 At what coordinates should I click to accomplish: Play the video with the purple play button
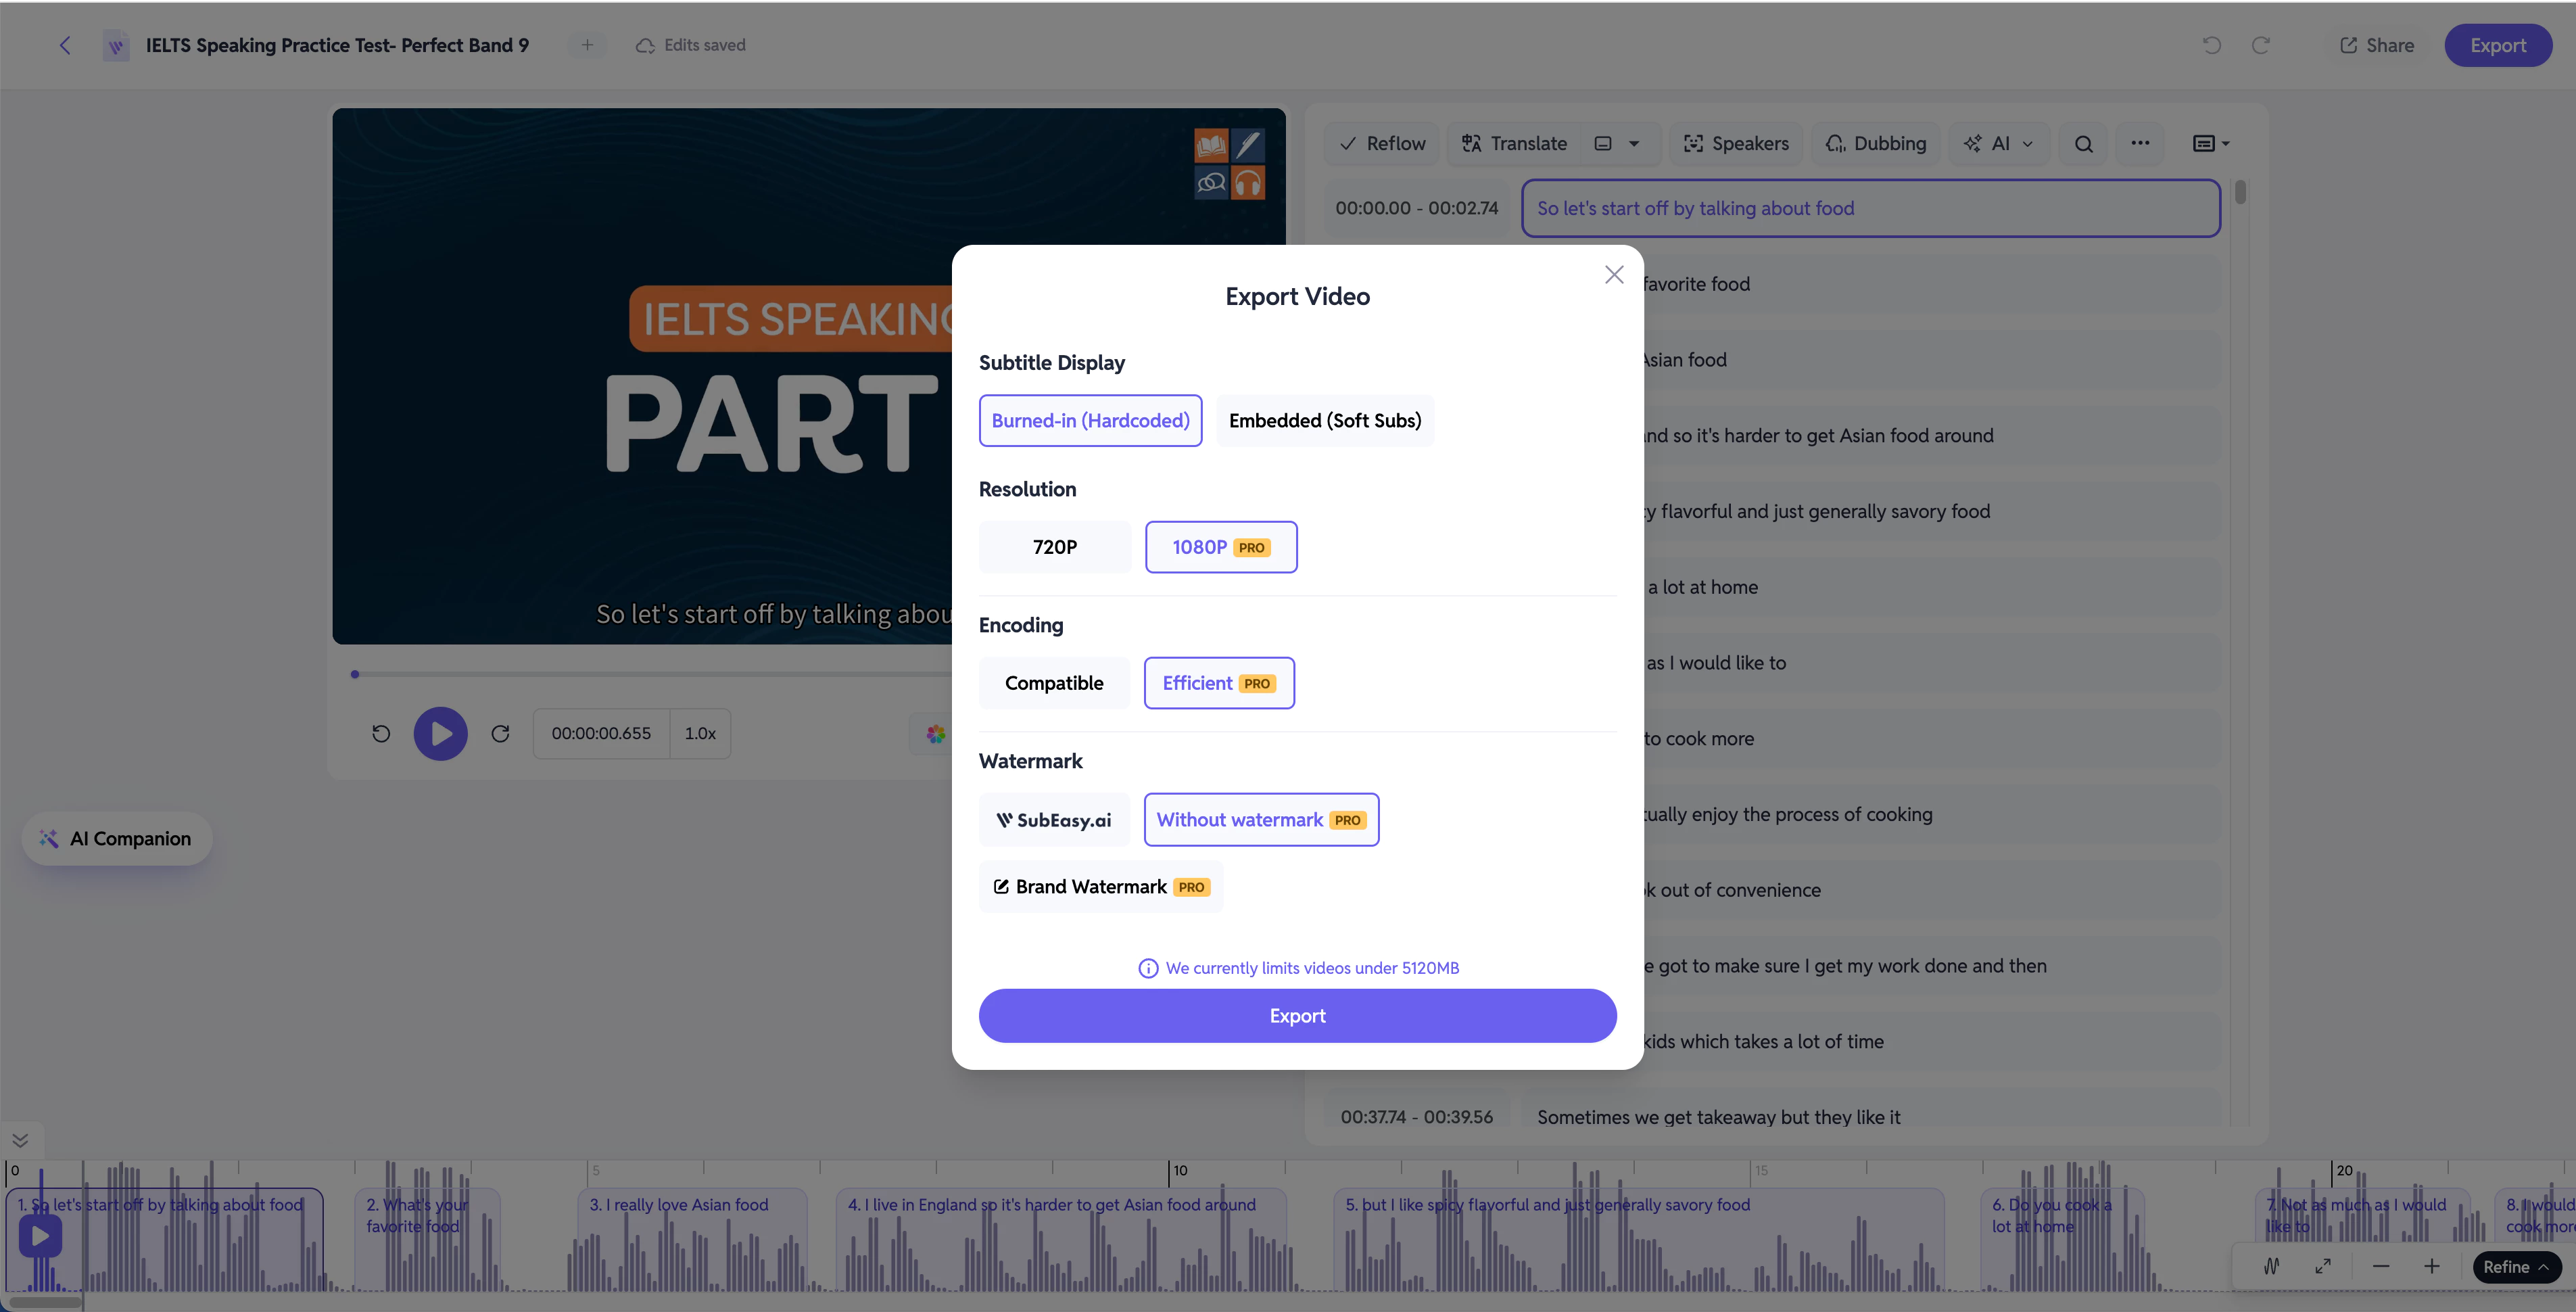tap(441, 734)
